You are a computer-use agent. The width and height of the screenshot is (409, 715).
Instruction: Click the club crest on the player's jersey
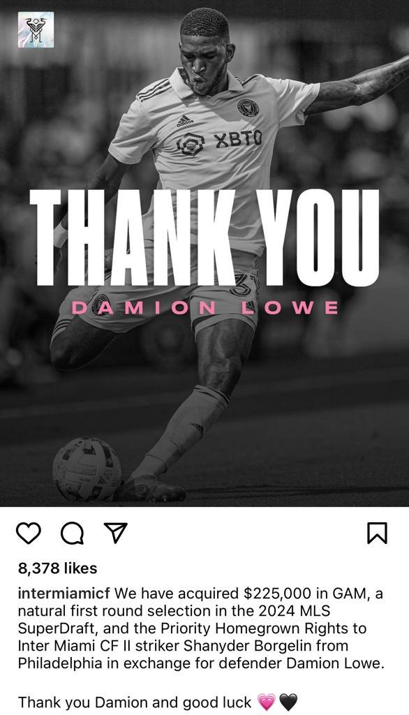248,108
